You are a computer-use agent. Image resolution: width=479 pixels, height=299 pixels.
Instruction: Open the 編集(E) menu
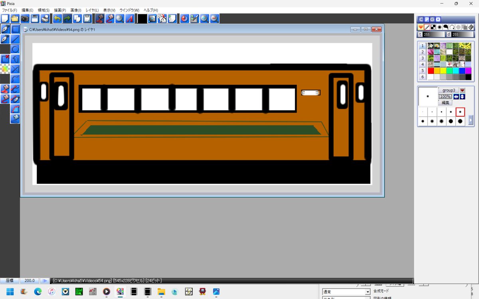(x=27, y=10)
